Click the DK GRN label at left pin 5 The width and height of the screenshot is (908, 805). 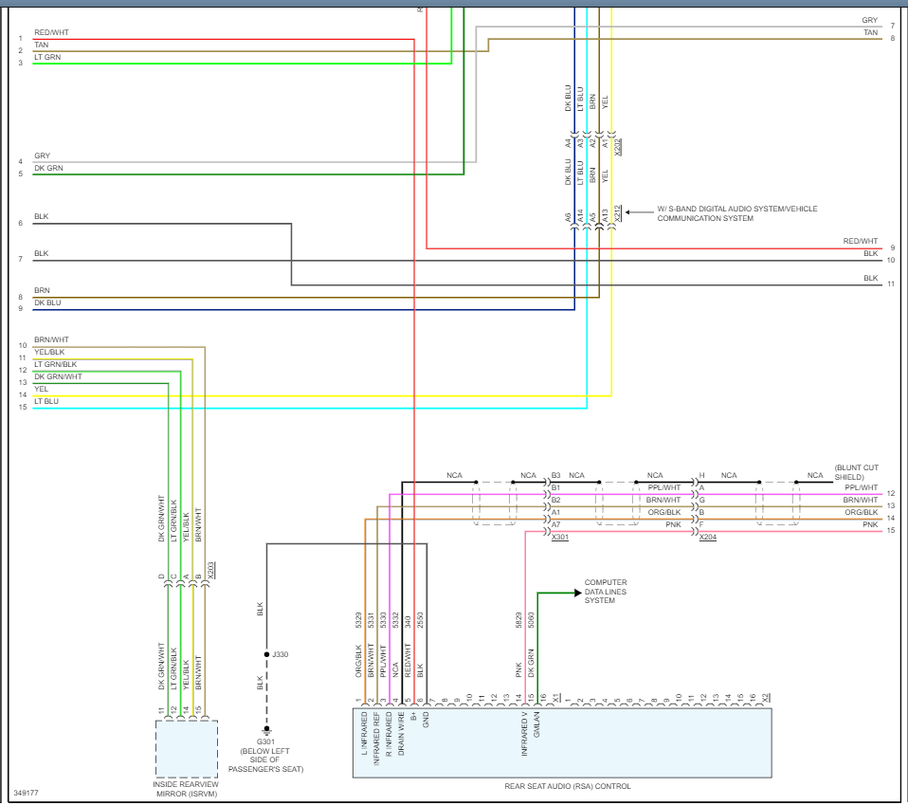click(x=48, y=168)
